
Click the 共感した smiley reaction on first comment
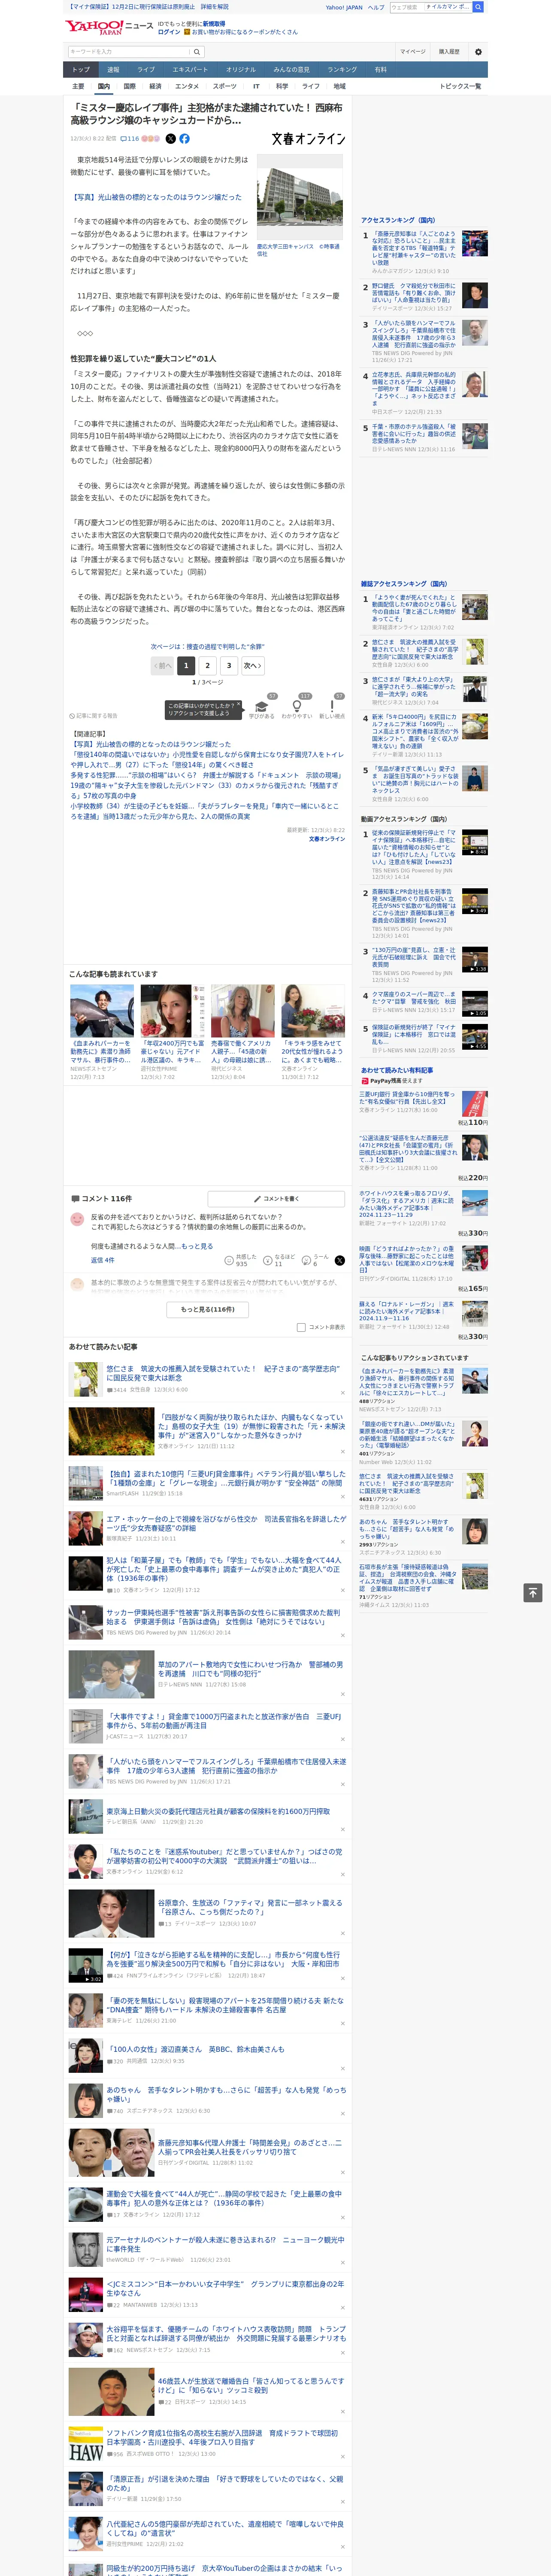[241, 1261]
